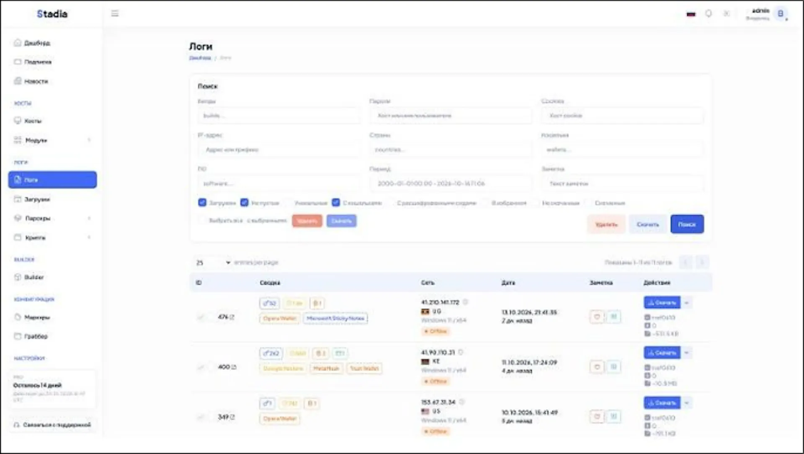Enable the Уникальные filter checkbox

click(288, 203)
